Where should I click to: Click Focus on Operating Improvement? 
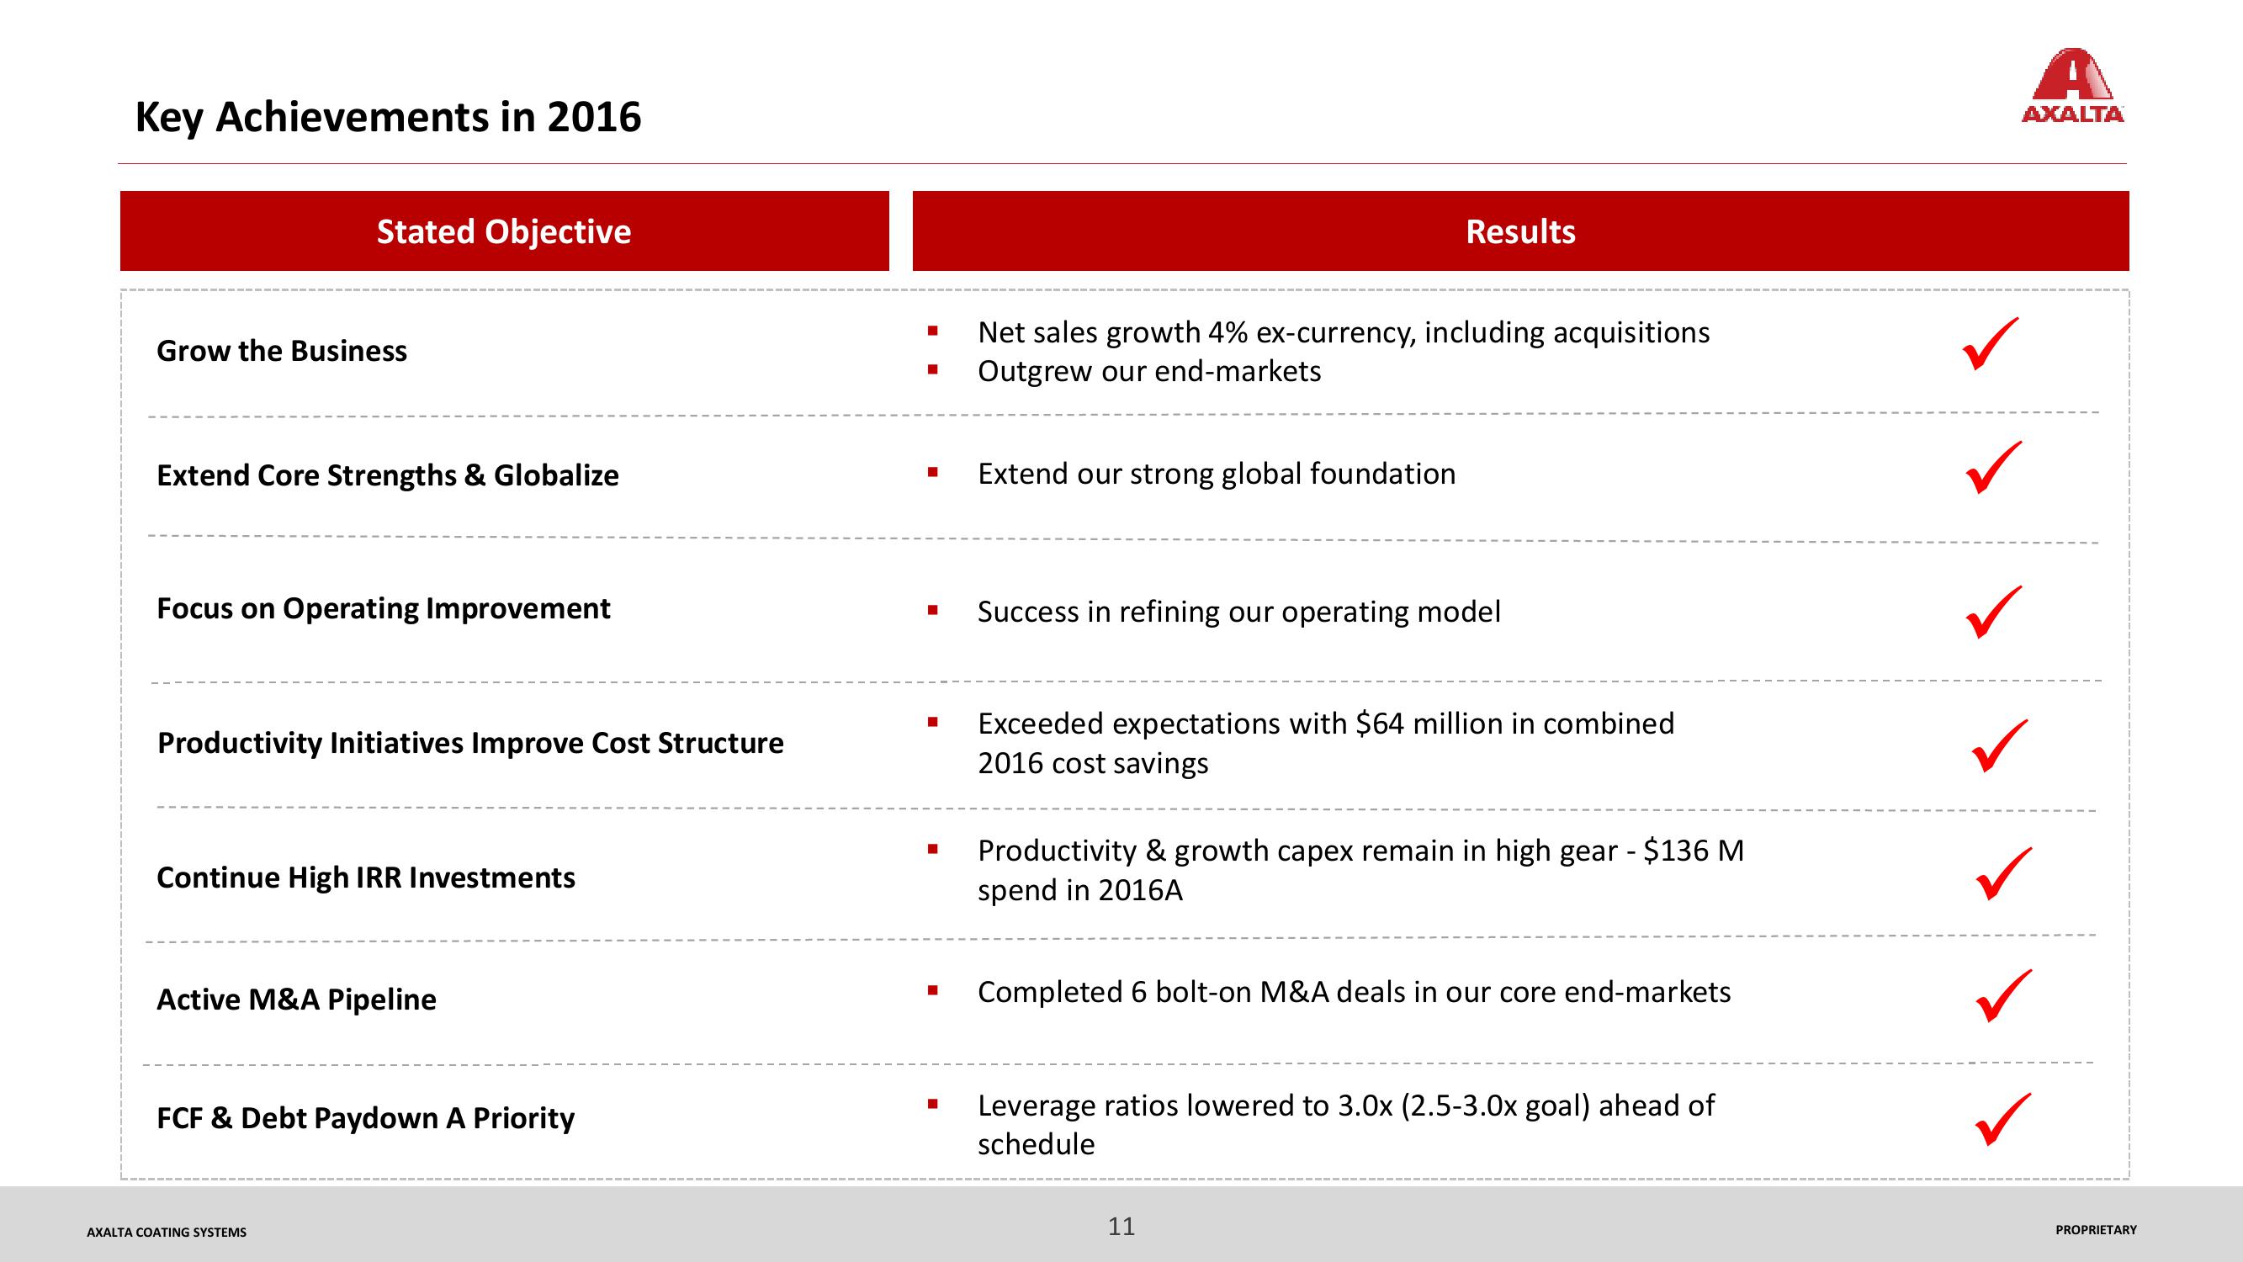tap(383, 609)
